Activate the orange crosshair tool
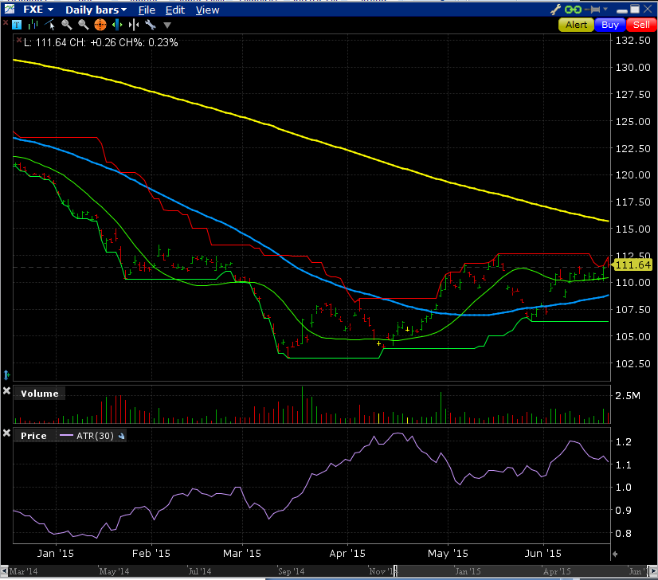 coord(100,25)
